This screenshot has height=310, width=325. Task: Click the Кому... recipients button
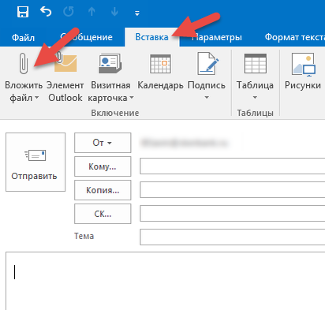(103, 166)
